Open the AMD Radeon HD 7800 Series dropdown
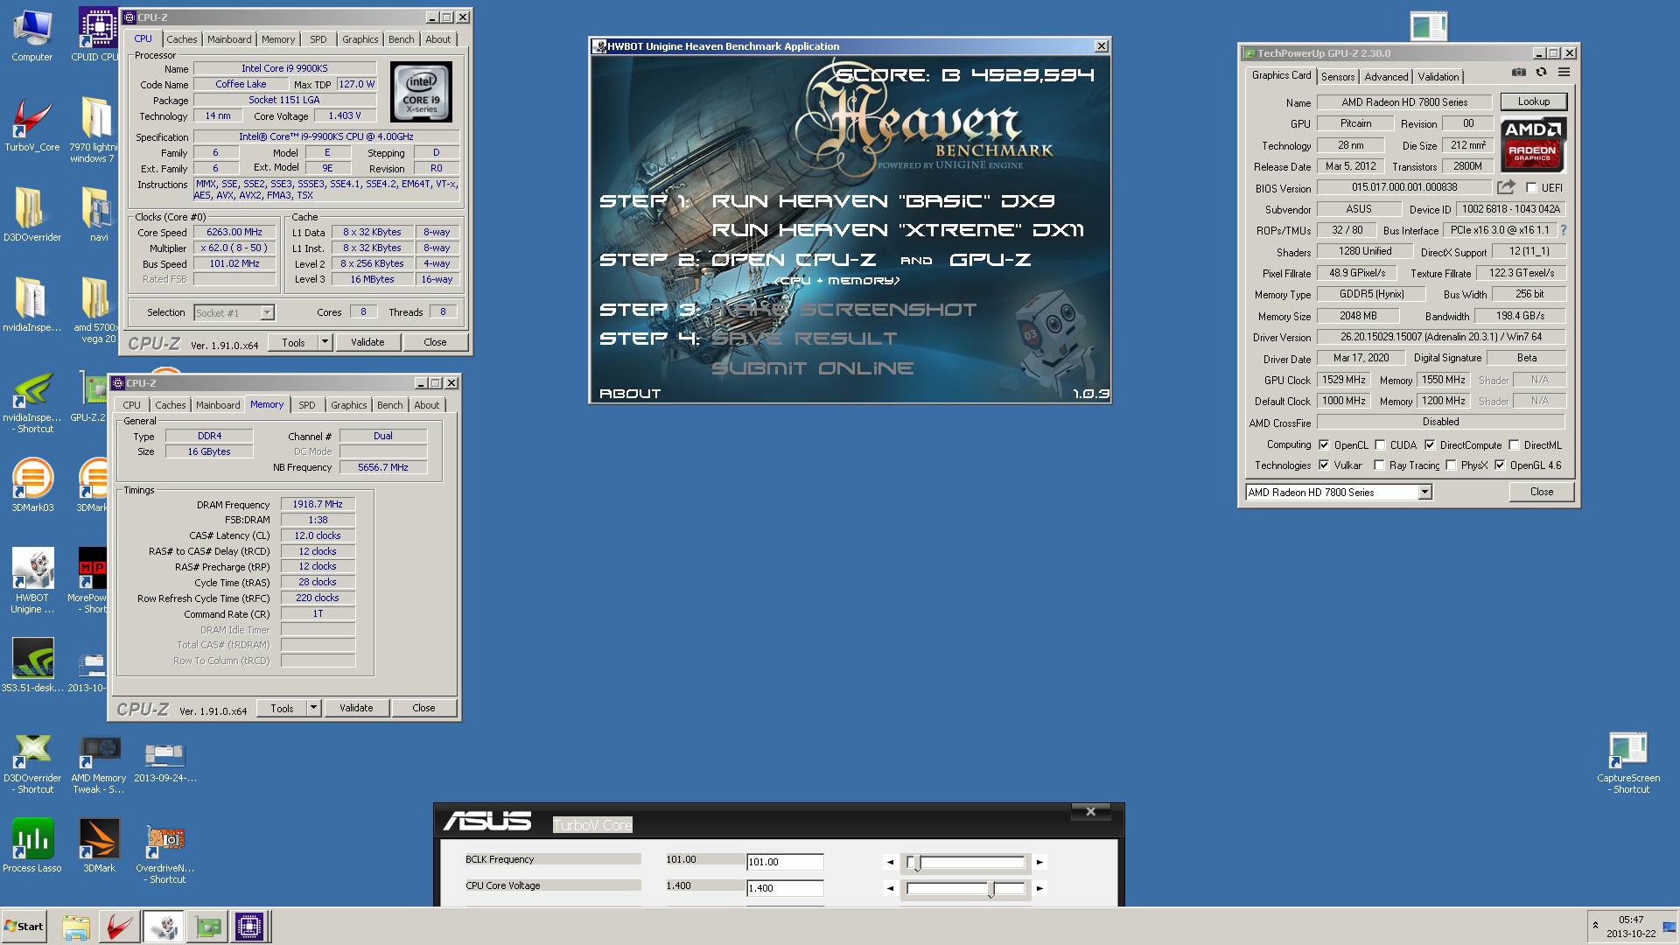This screenshot has width=1680, height=945. click(x=1339, y=492)
